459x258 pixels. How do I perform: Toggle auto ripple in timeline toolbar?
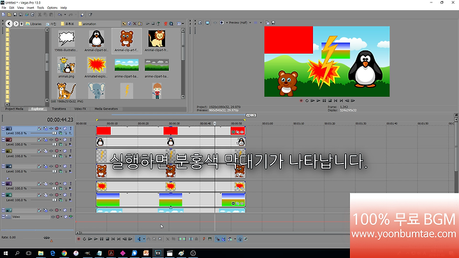click(230, 239)
